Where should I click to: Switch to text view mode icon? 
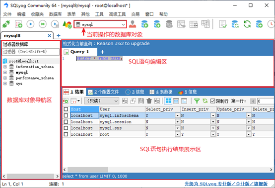pos(184,101)
